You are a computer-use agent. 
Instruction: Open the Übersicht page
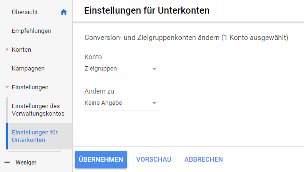pyautogui.click(x=25, y=12)
